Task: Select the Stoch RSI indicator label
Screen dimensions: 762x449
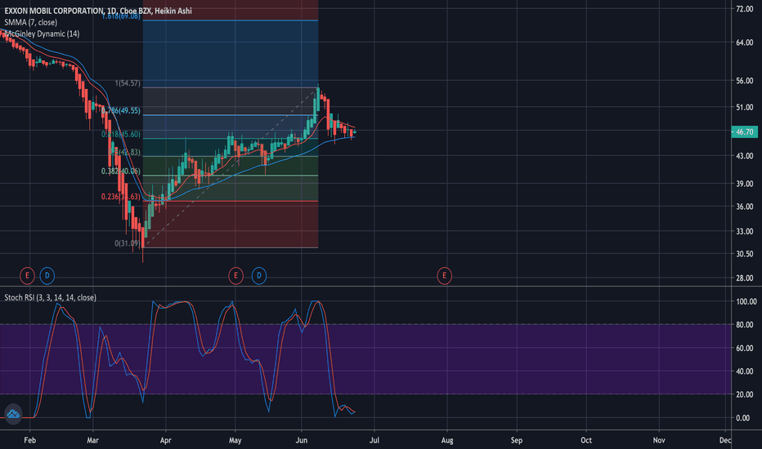Action: coord(50,297)
